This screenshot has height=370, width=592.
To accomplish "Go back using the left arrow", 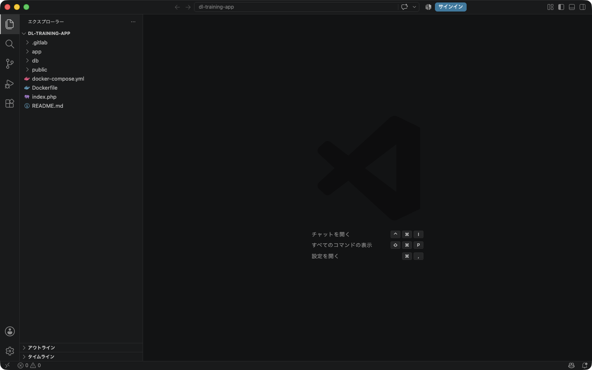I will click(x=177, y=7).
